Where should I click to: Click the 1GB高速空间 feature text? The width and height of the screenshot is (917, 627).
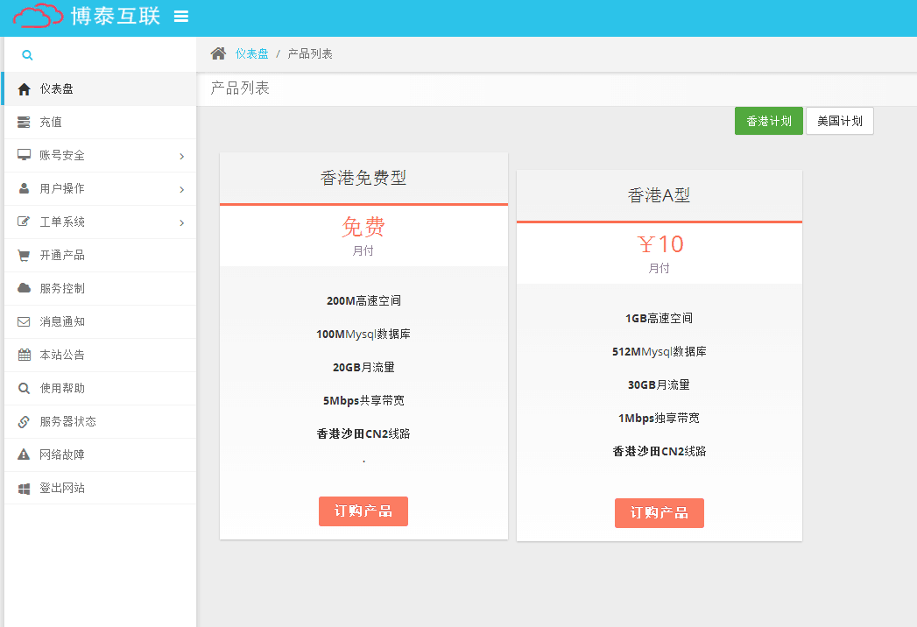coord(660,318)
